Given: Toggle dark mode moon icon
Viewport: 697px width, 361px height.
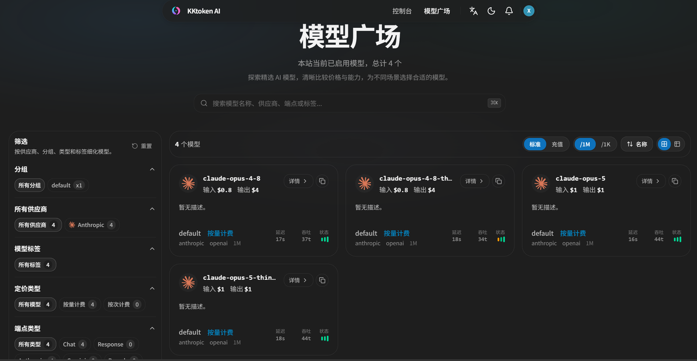Looking at the screenshot, I should [491, 11].
